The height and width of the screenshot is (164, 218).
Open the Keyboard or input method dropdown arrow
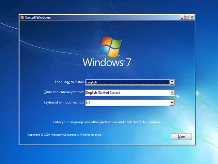[172, 103]
